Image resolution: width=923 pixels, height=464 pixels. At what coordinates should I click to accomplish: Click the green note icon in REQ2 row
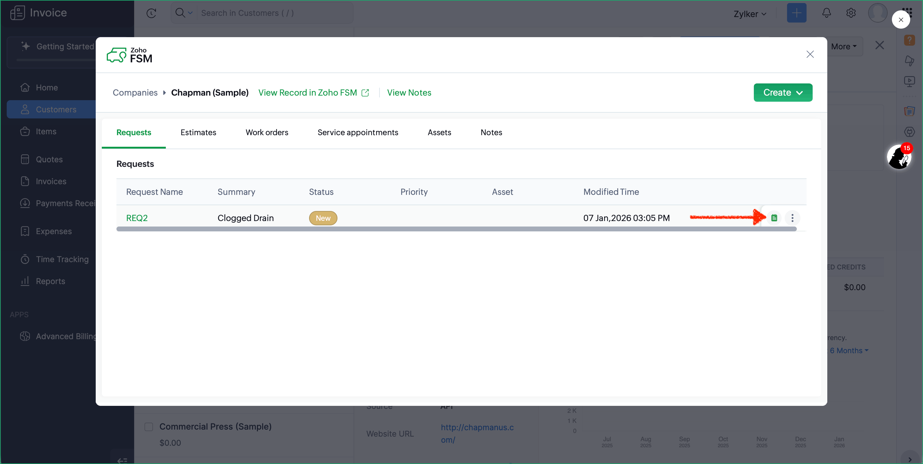(x=774, y=218)
